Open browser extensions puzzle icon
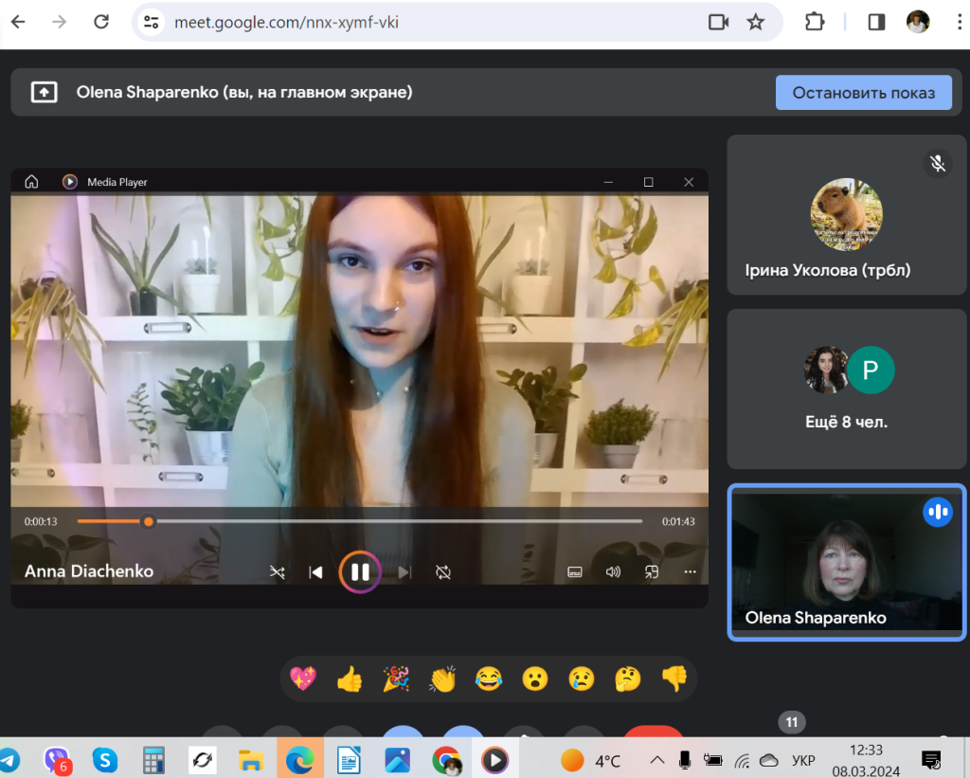The height and width of the screenshot is (778, 970). point(815,23)
